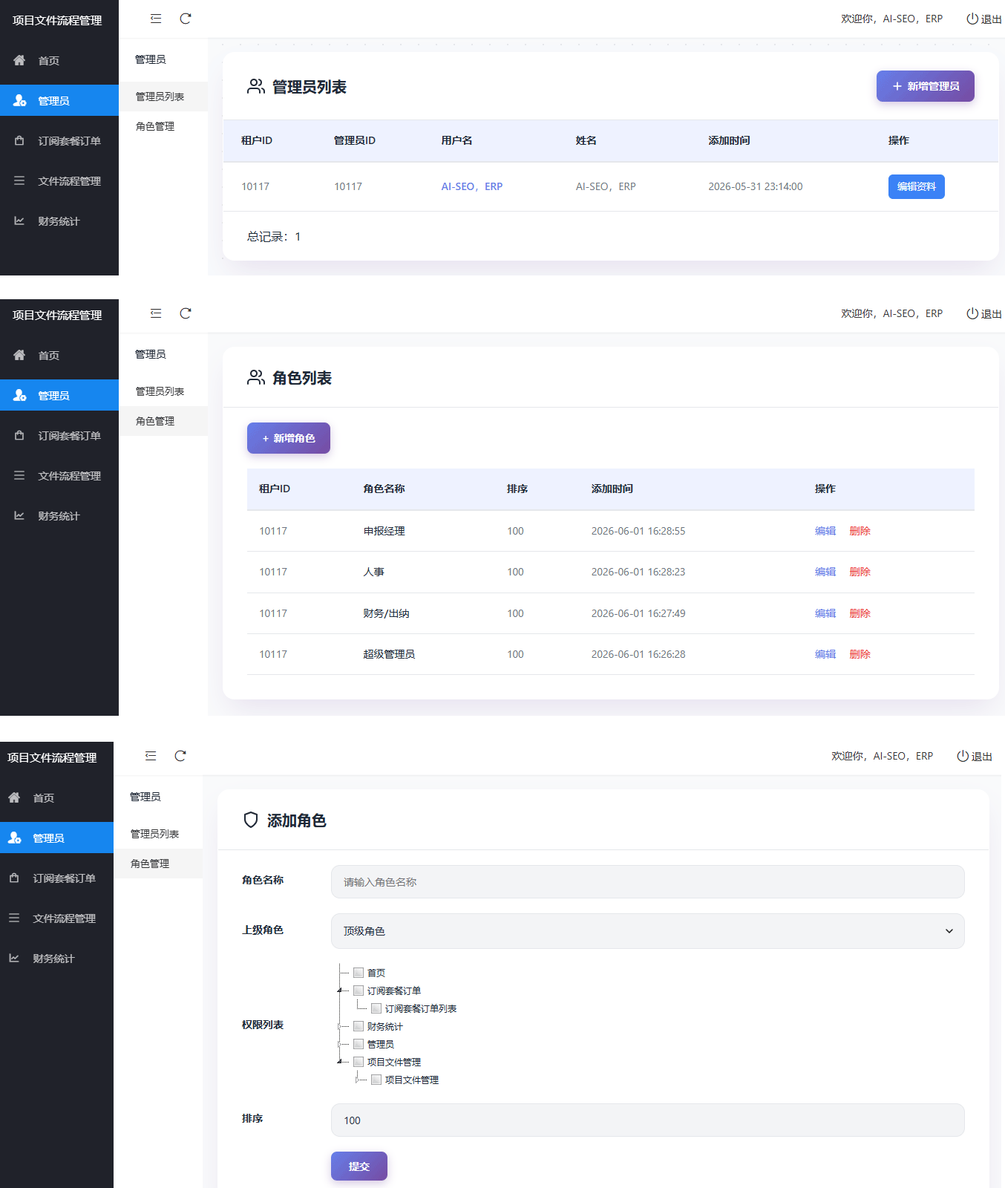
Task: Click the 订阅套餐订单 bag icon on the 角色列表 page
Action: [x=19, y=435]
